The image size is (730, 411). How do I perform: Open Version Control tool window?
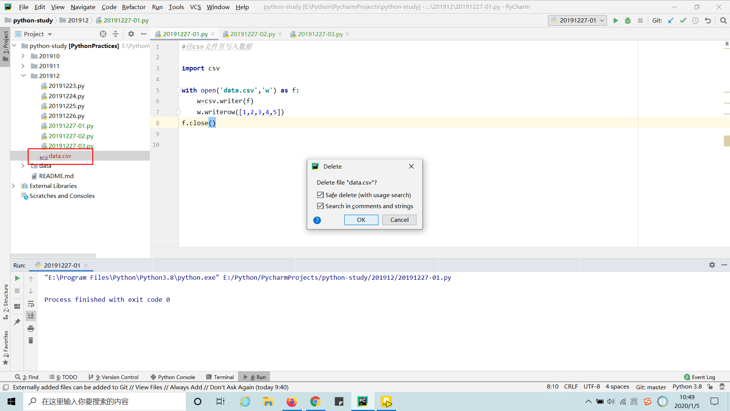pos(113,377)
